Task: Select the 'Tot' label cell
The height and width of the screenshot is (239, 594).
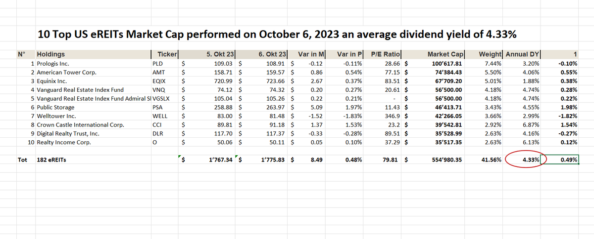Action: click(22, 160)
